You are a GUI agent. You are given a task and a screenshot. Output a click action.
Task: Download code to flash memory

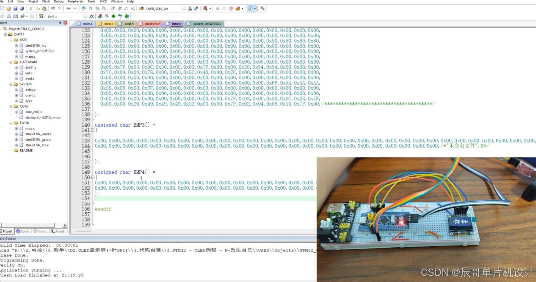41,16
